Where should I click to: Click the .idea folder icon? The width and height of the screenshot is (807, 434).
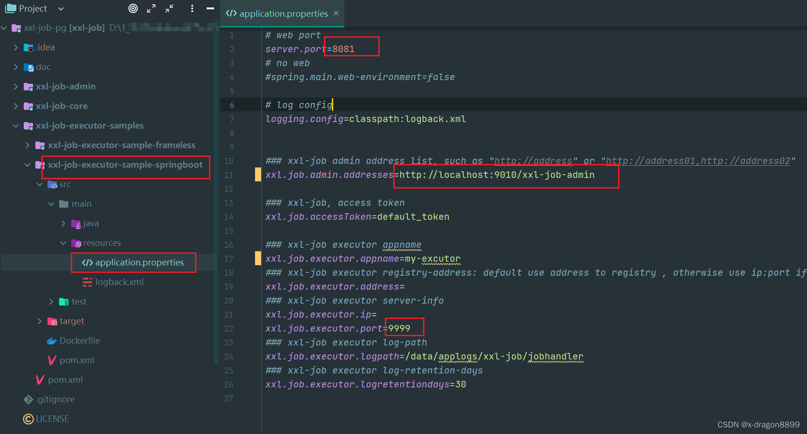click(x=28, y=47)
